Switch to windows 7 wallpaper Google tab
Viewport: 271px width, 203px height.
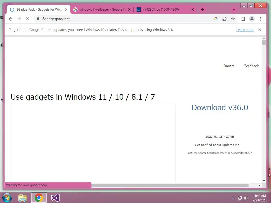102,10
